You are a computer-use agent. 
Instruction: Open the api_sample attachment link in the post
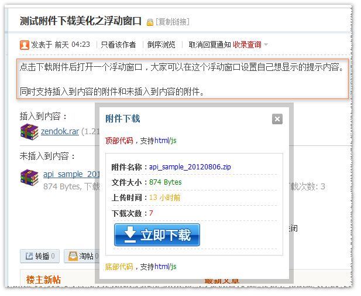[x=71, y=174]
